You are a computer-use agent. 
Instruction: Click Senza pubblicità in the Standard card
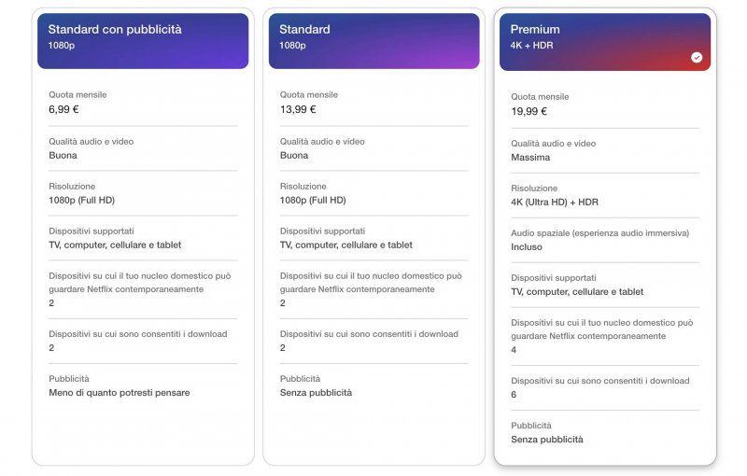pyautogui.click(x=316, y=393)
